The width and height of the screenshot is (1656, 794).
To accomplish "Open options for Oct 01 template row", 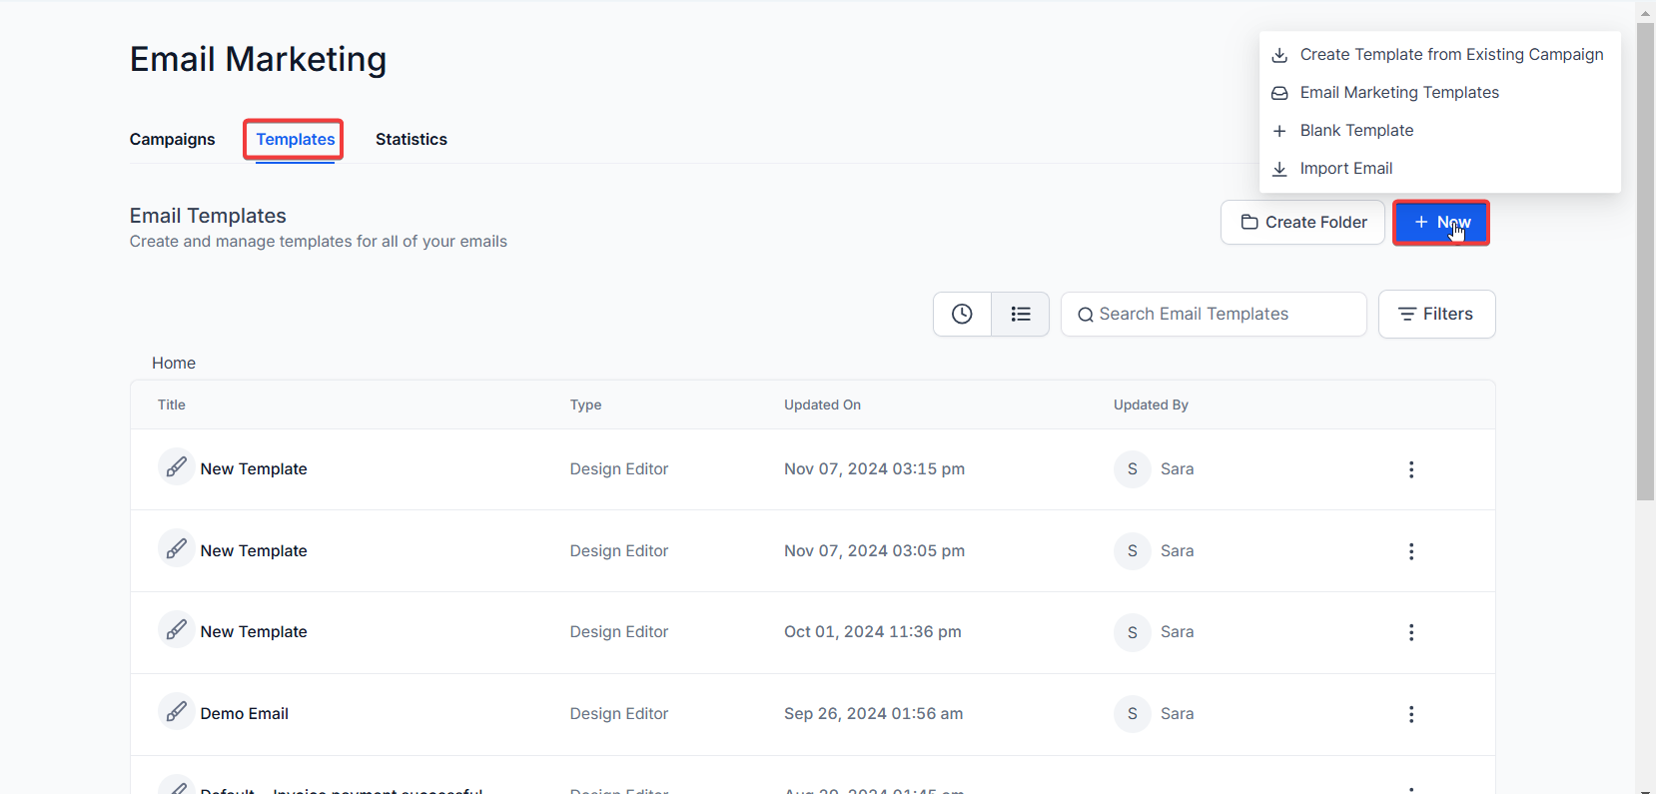I will click(x=1410, y=632).
